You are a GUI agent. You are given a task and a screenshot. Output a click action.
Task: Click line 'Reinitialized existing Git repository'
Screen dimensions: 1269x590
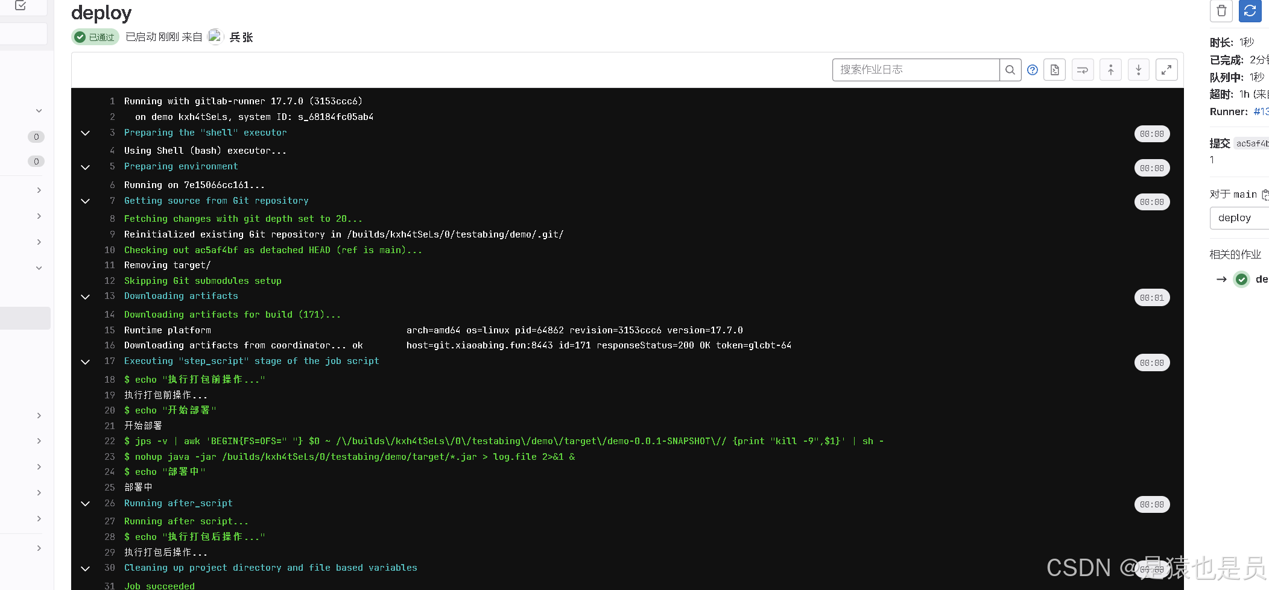tap(344, 234)
